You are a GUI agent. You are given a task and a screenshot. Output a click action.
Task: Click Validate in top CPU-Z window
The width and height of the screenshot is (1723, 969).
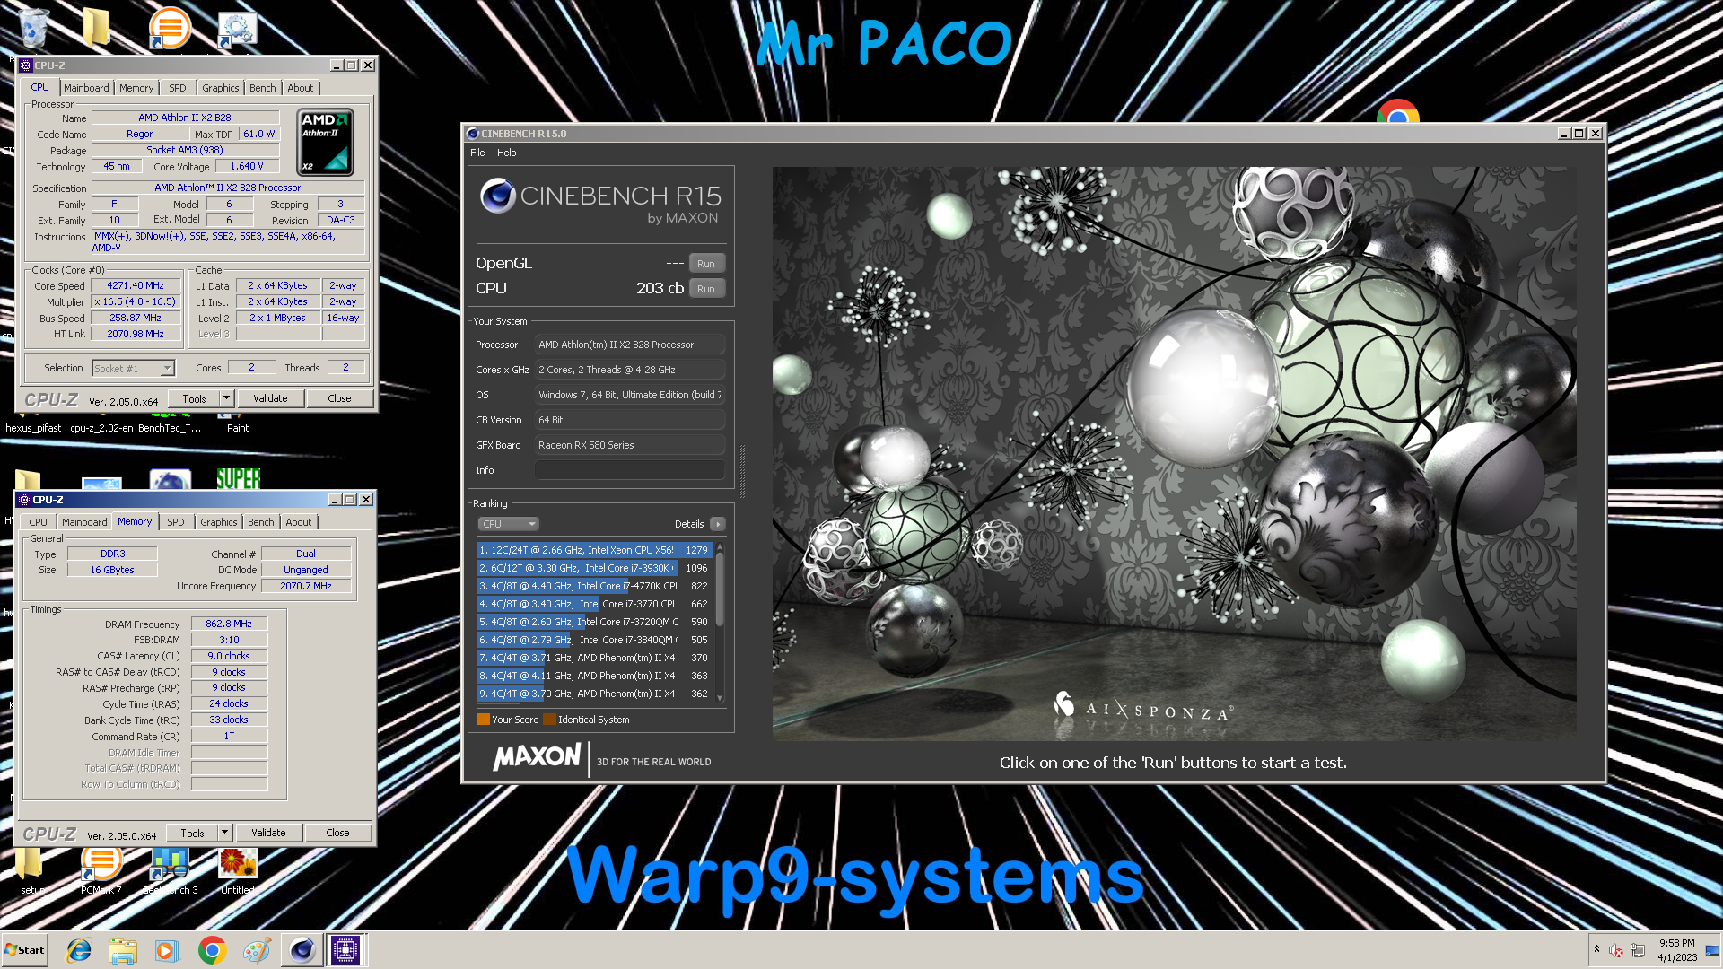(270, 399)
